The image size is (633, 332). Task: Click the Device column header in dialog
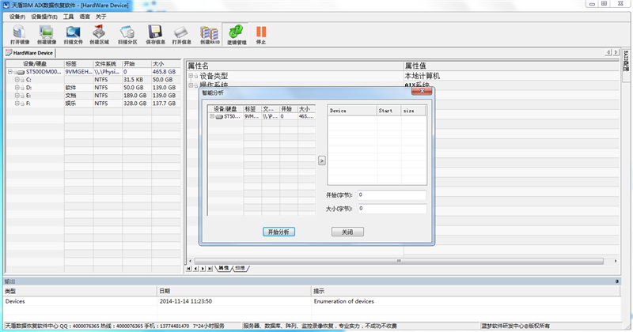point(352,111)
